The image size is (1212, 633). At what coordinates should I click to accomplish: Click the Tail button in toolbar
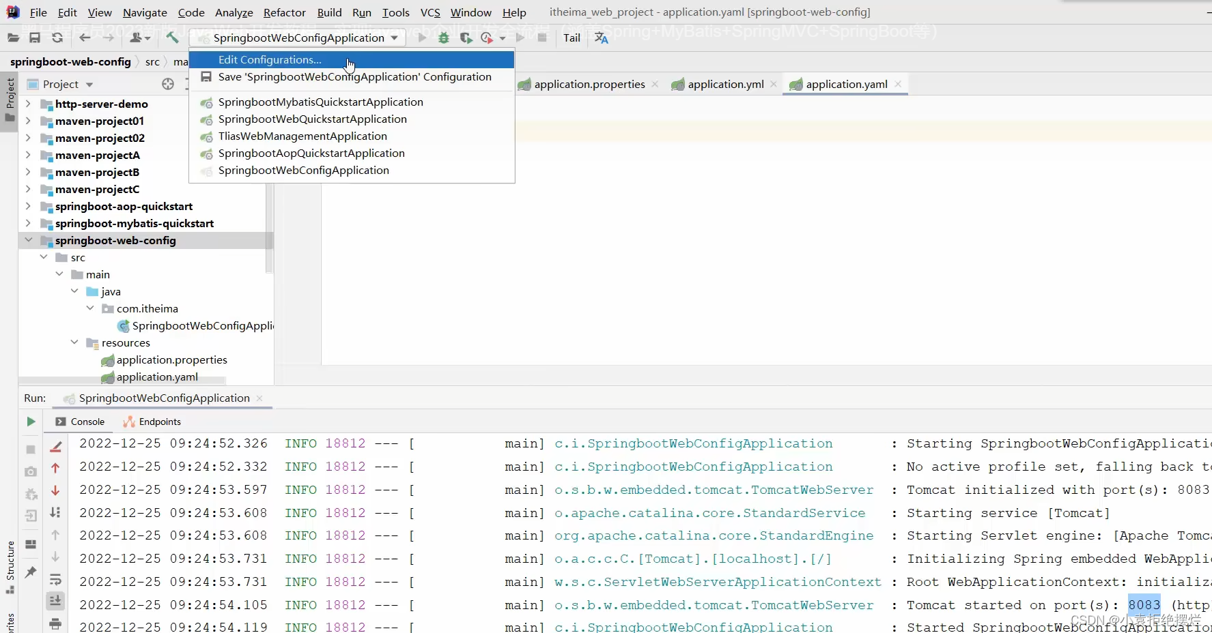tap(572, 38)
